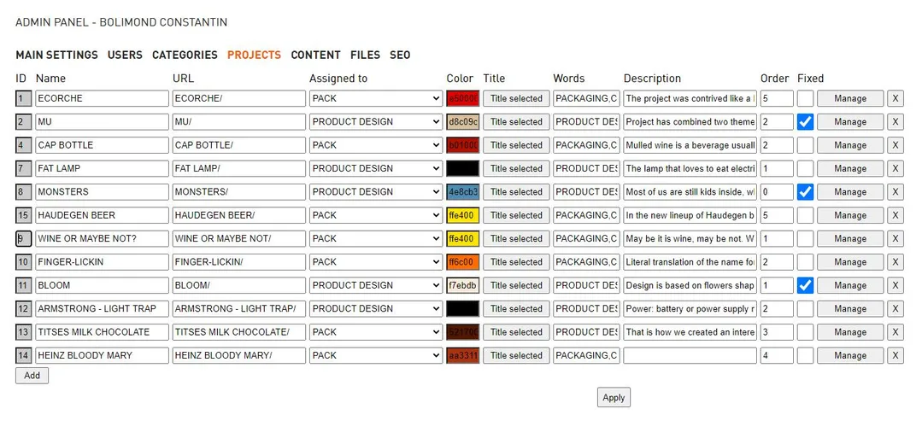Uncheck Fixed on the MONSTERS row
The image size is (922, 444).
pos(806,191)
